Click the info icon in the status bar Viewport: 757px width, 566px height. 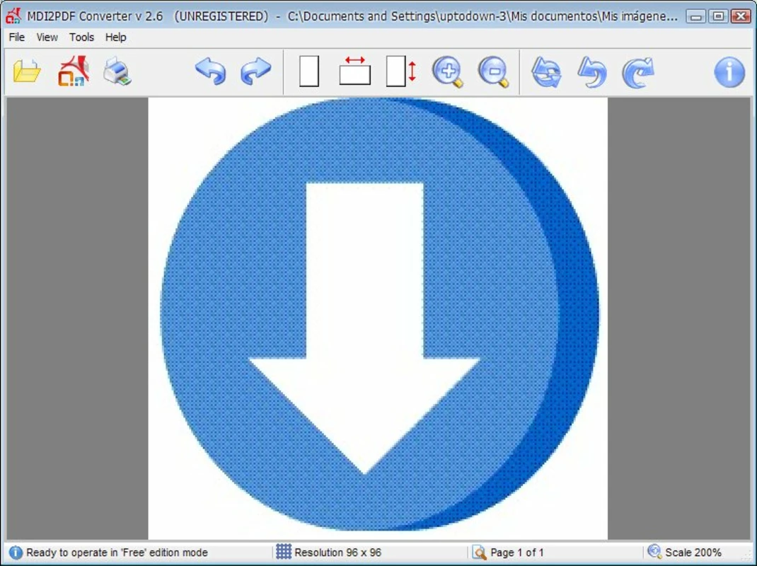pos(16,552)
